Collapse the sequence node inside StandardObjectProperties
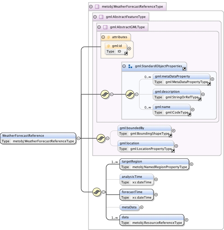Screen dimensions: 224x230 click(x=137, y=94)
